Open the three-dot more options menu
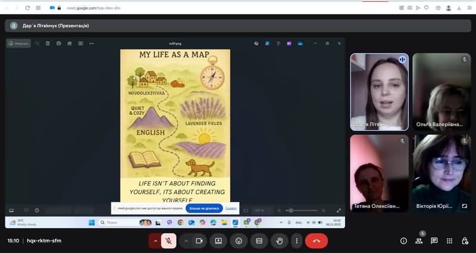This screenshot has width=476, height=253. pos(296,241)
